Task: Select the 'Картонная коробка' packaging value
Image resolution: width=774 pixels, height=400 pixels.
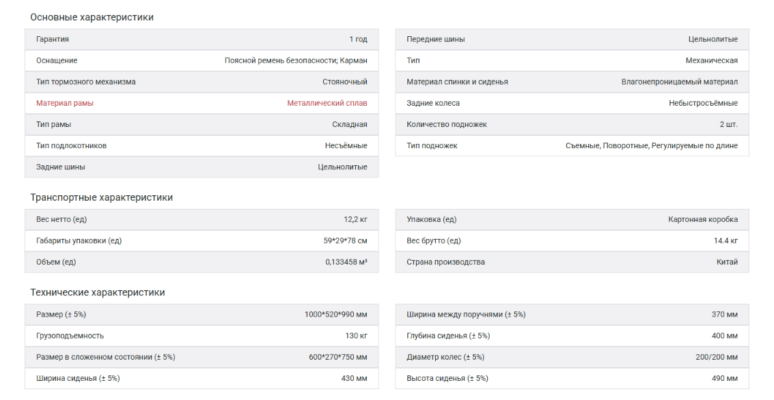Action: click(702, 219)
